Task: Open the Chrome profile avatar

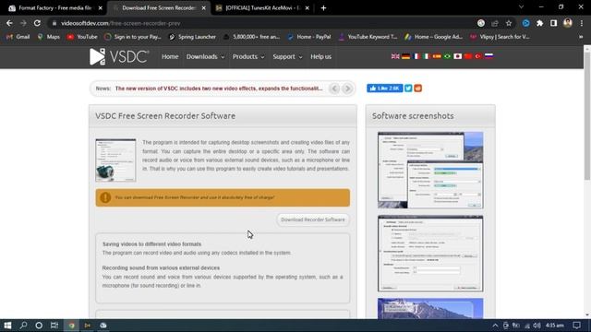Action: 568,23
